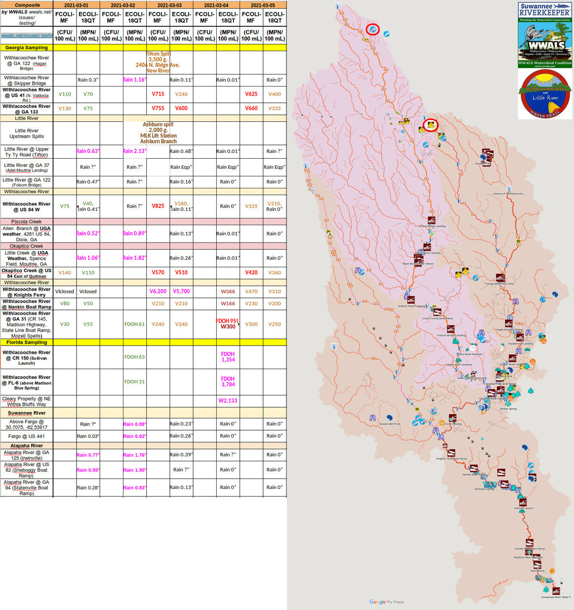Open the Folsom Bridge Landing marker
The height and width of the screenshot is (610, 574).
click(x=451, y=329)
